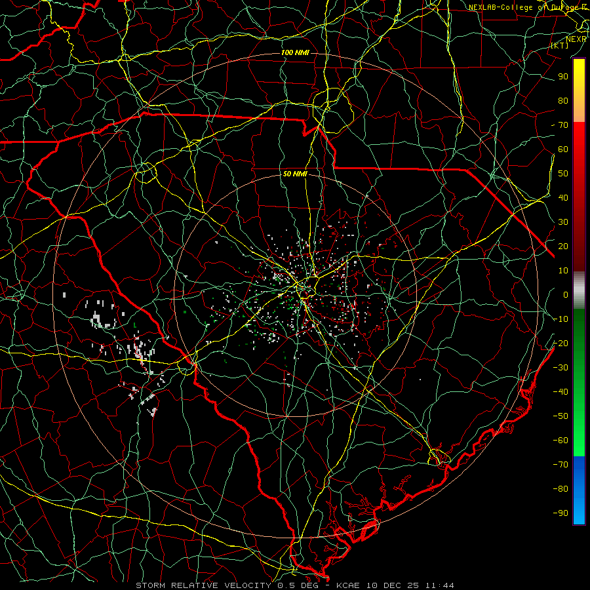Click the 60 value on the velocity scale
Image resolution: width=590 pixels, height=590 pixels.
563,149
